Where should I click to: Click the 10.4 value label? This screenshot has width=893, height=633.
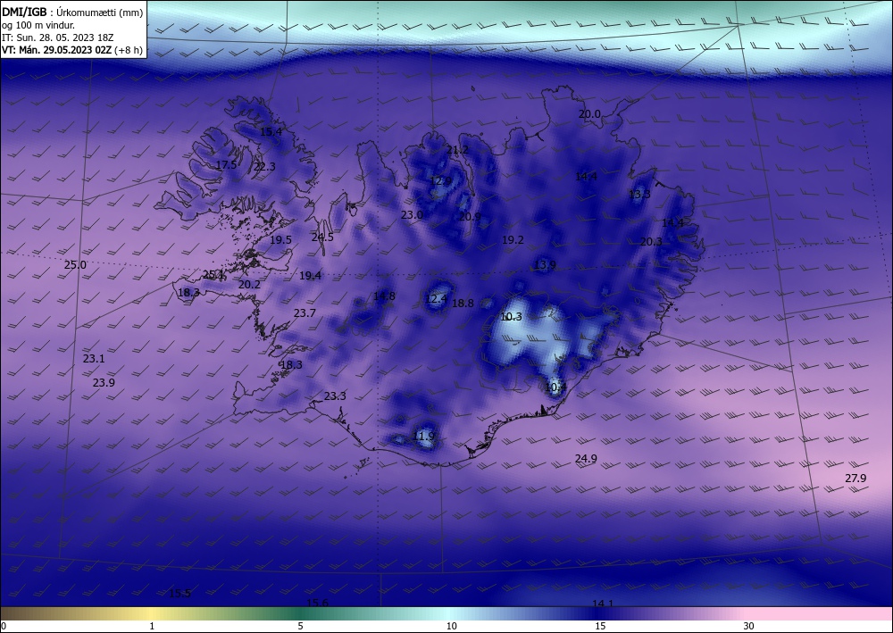pos(555,387)
